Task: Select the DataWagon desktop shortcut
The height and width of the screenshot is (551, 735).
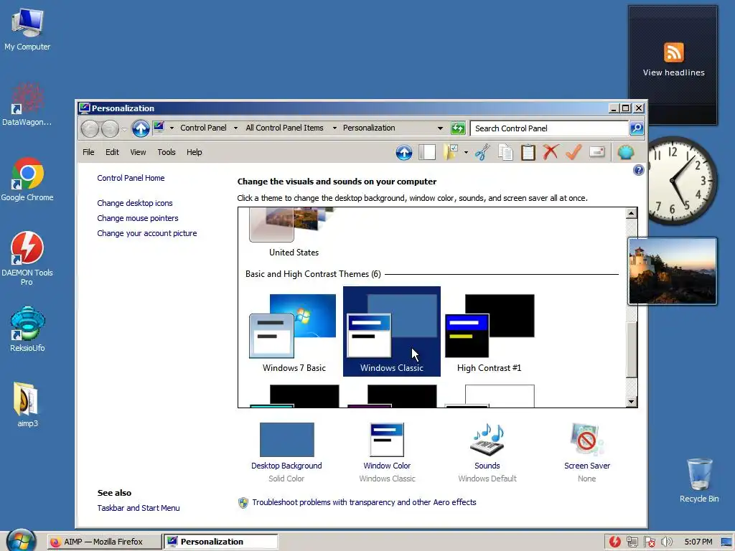Action: (27, 104)
